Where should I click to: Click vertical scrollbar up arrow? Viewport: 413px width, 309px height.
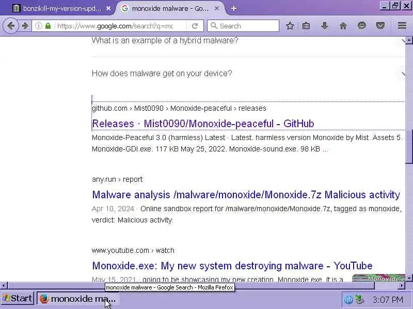click(x=409, y=40)
